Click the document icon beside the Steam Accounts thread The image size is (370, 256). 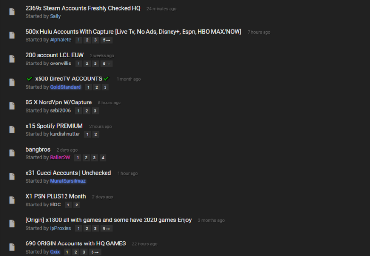point(12,12)
